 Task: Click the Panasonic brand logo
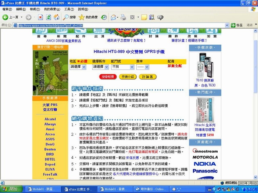[x=205, y=171]
